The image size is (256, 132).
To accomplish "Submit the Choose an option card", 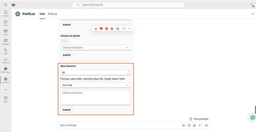I will [67, 55].
